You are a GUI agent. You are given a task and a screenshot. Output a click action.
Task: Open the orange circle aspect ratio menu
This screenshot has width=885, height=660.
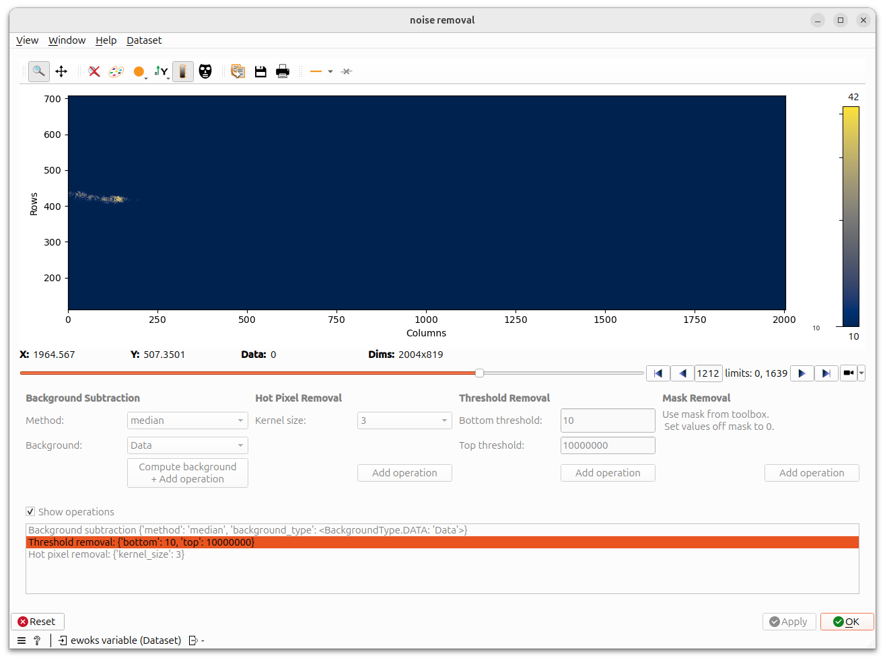(x=139, y=71)
